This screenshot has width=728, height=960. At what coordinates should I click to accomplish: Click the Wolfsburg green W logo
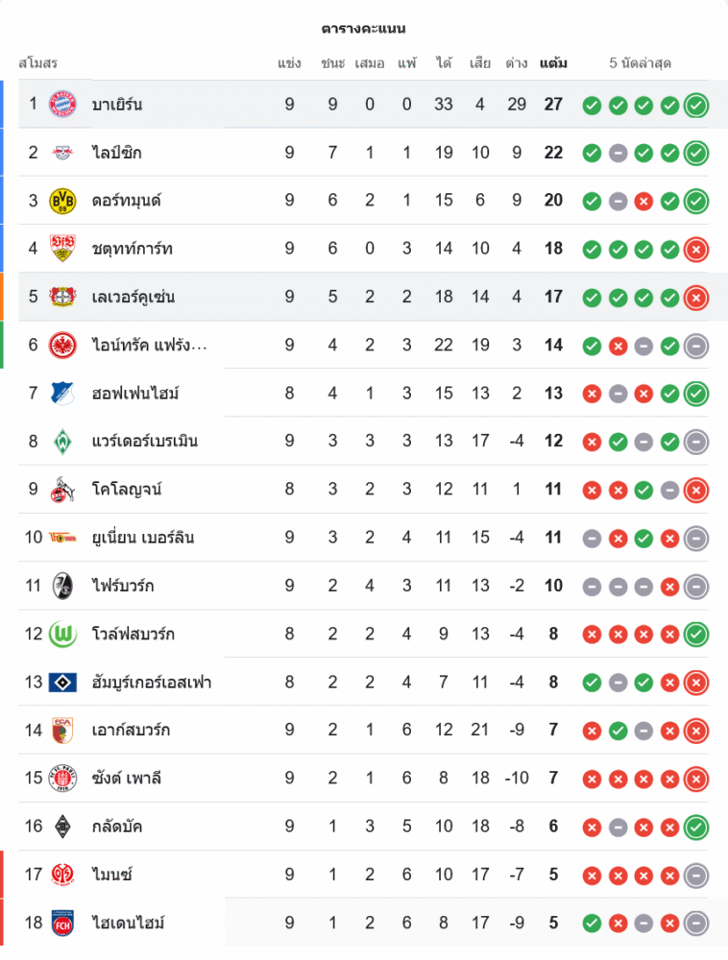62,634
